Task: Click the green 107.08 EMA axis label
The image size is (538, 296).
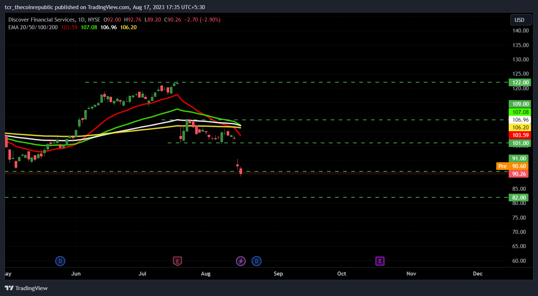Action: pyautogui.click(x=520, y=112)
